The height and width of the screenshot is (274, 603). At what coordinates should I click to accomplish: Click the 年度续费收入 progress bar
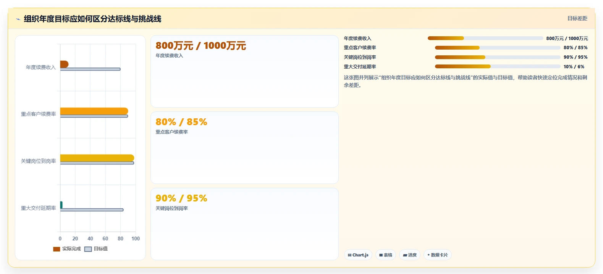pos(485,38)
